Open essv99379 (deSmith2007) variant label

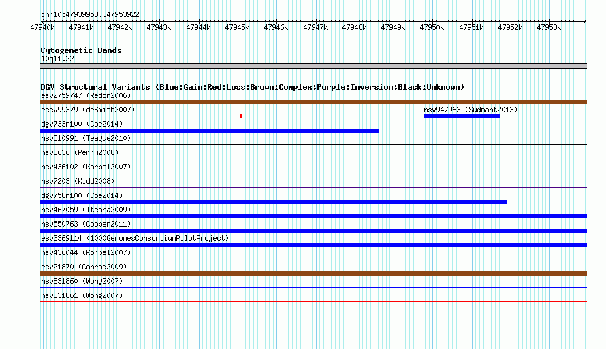pos(88,110)
